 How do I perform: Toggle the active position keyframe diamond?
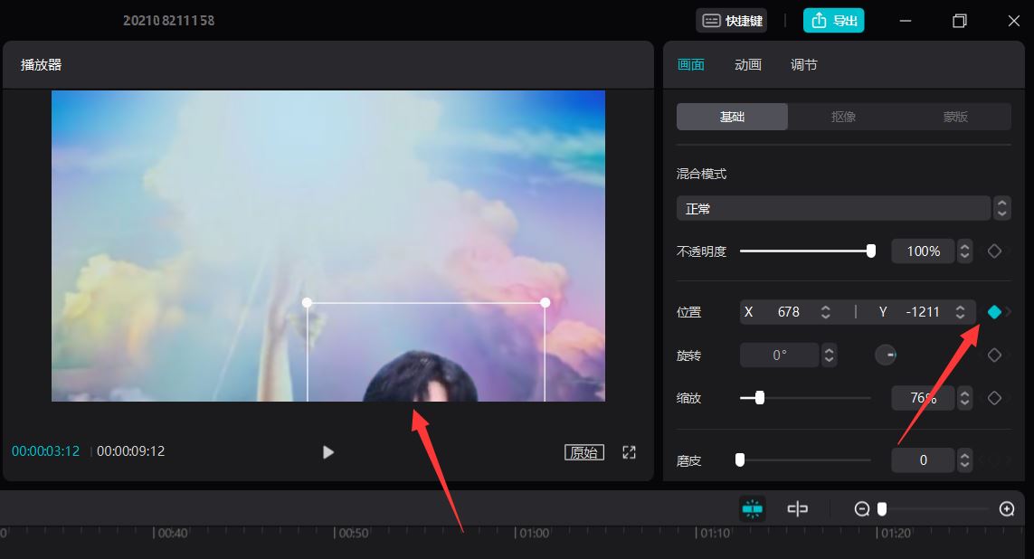pyautogui.click(x=994, y=312)
